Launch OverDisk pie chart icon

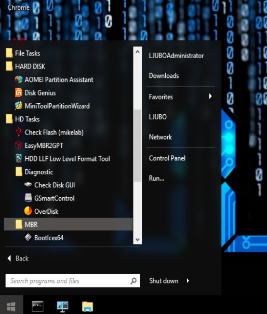(28, 211)
